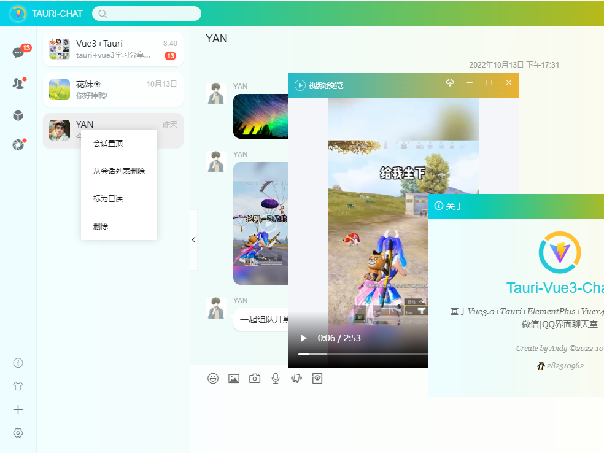Focus the top search input field

tap(147, 14)
